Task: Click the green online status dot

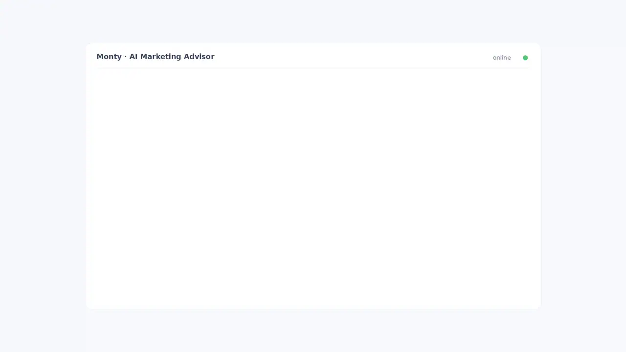Action: coord(525,58)
